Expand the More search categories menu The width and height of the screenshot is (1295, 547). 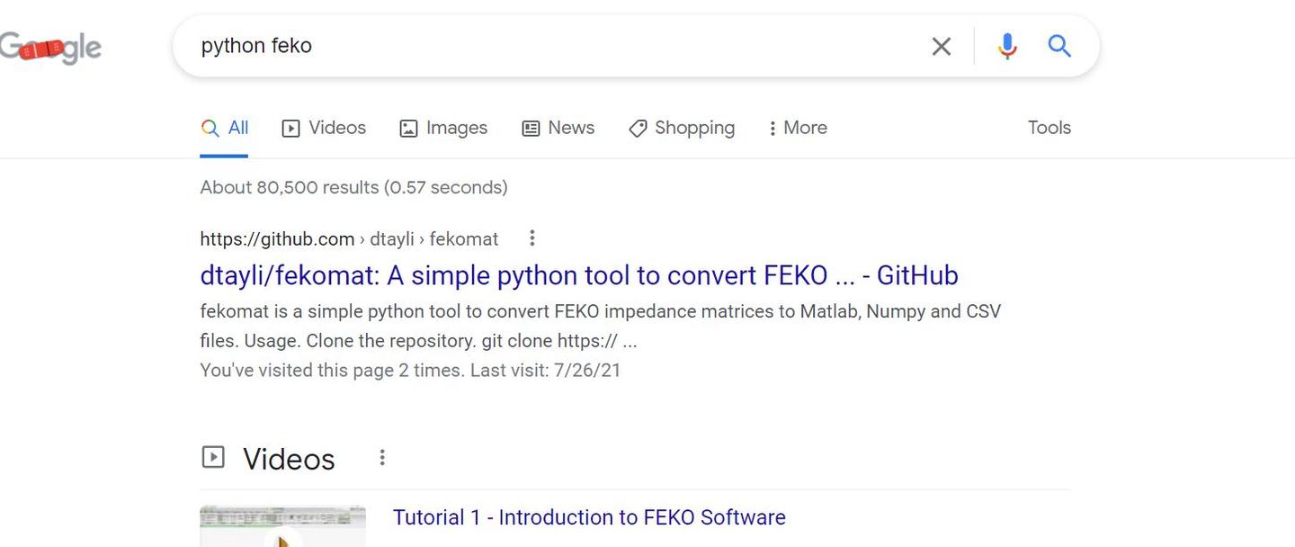(x=797, y=128)
